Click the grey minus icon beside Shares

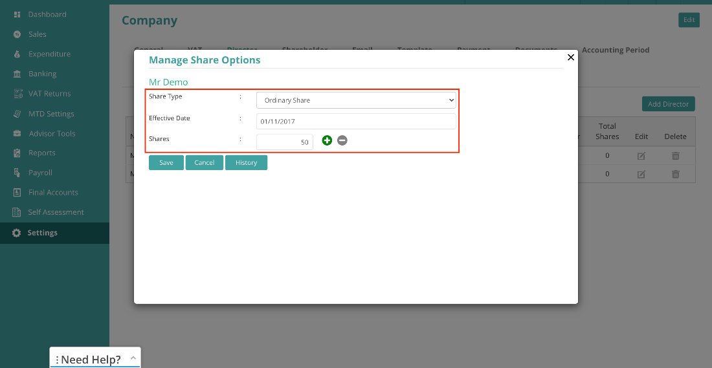(342, 140)
